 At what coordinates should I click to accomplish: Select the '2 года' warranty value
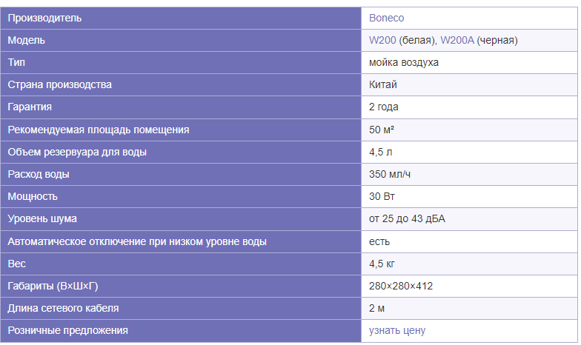coord(384,107)
